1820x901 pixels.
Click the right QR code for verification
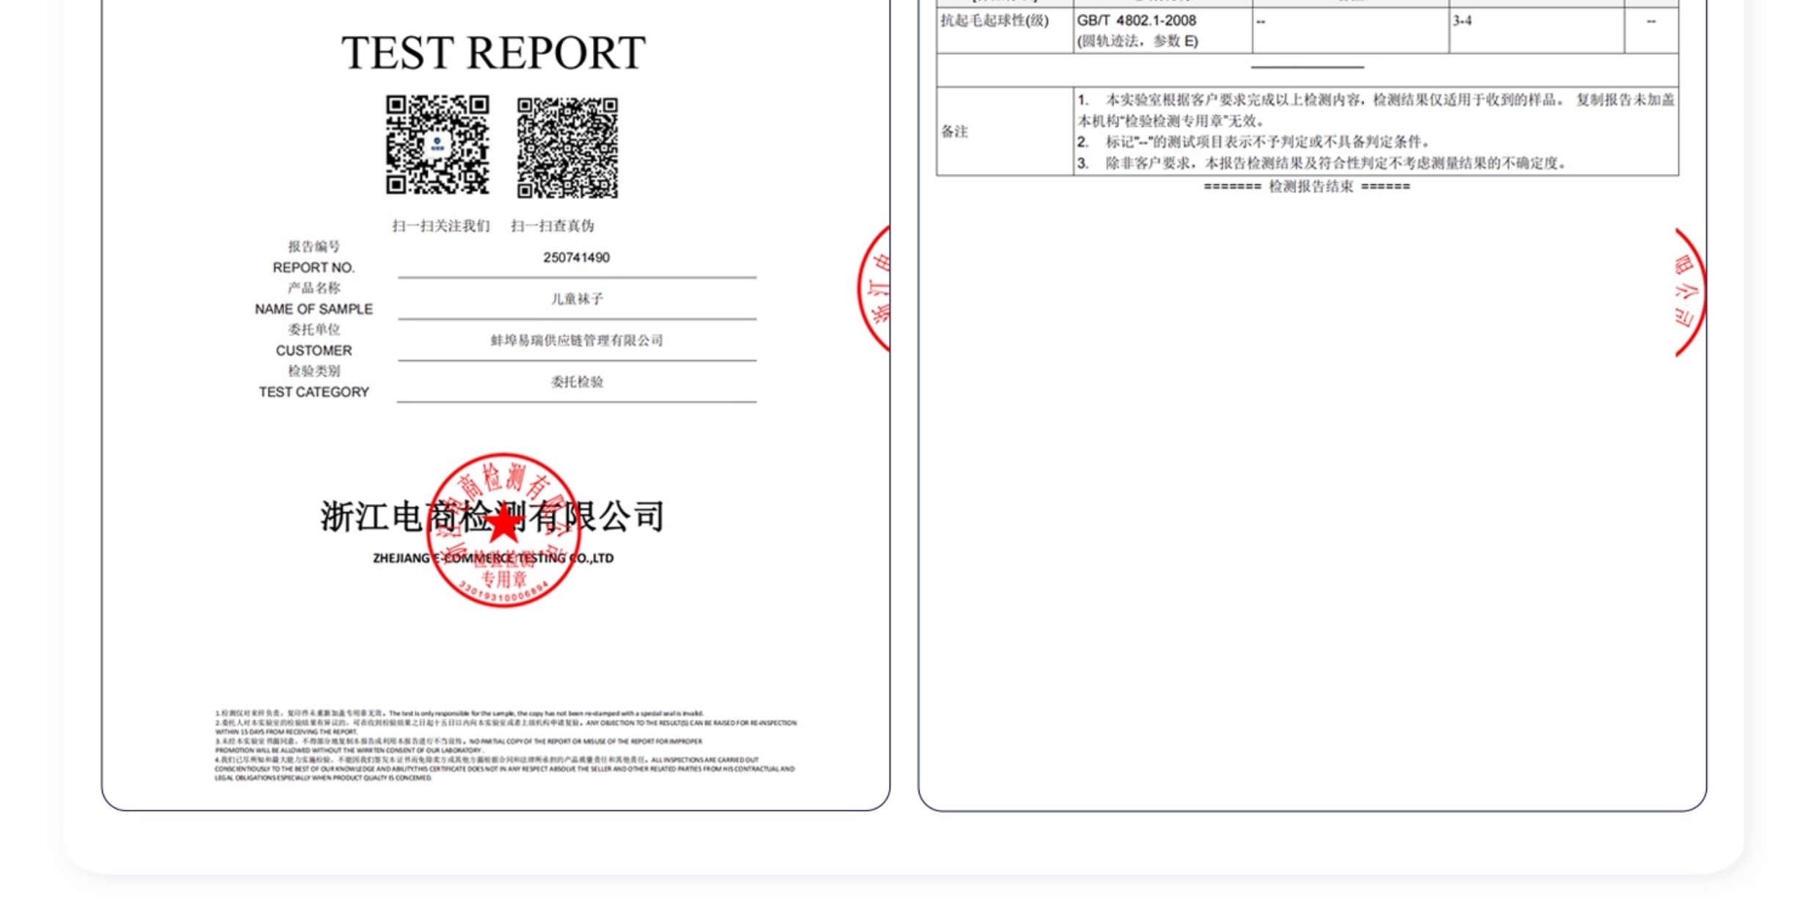tap(567, 147)
